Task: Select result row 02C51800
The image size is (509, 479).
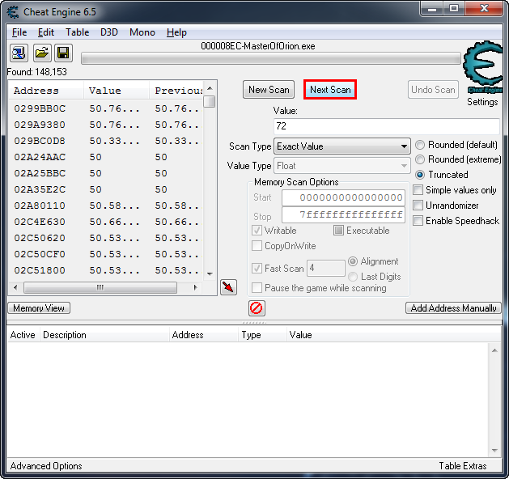Action: [106, 270]
